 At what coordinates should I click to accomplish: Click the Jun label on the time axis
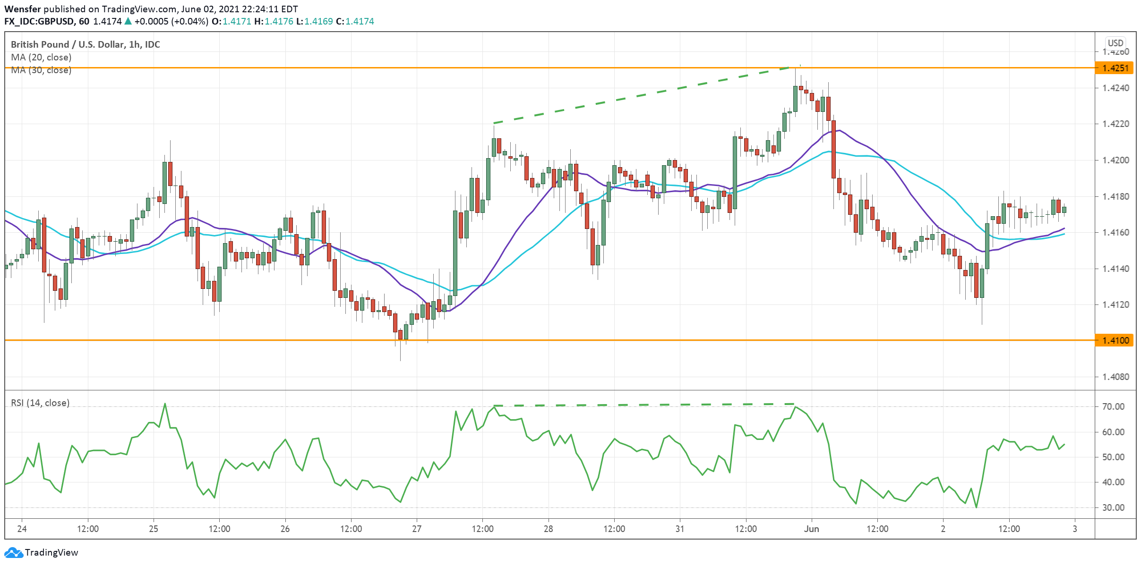[813, 529]
